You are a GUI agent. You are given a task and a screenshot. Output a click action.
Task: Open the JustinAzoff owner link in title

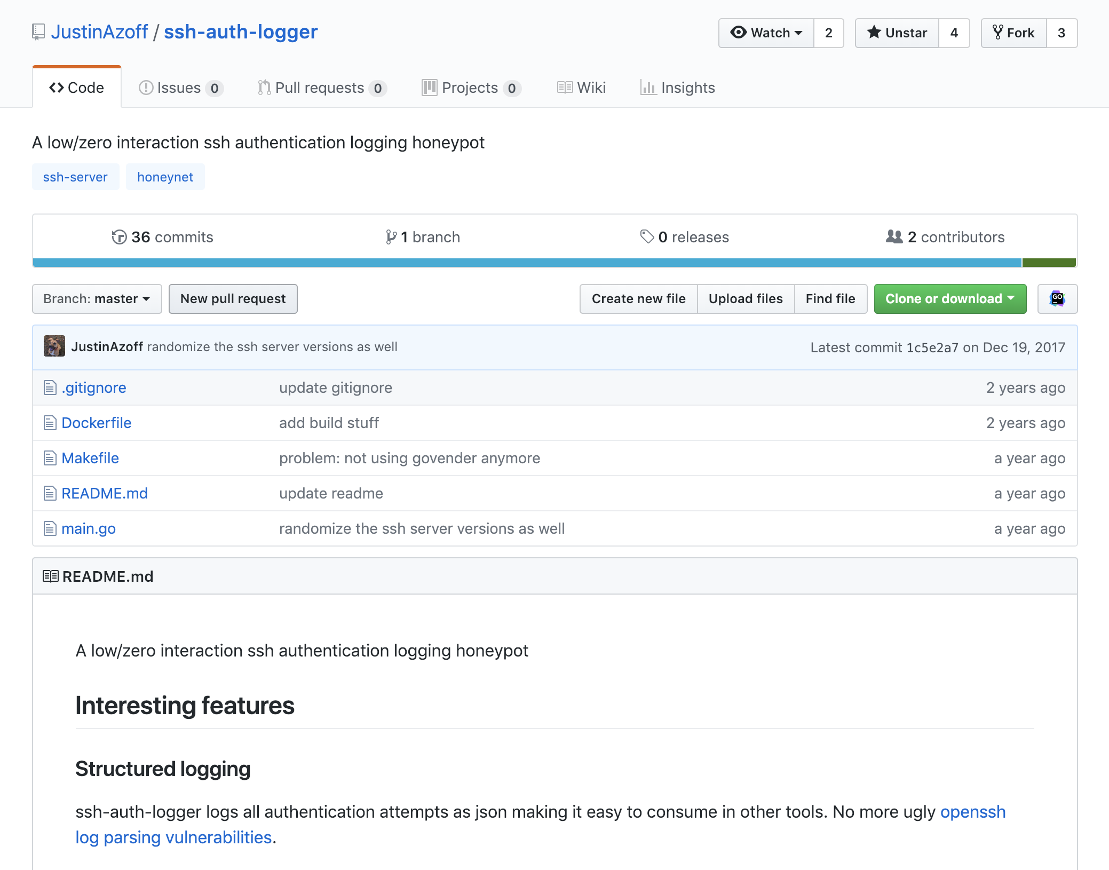100,32
